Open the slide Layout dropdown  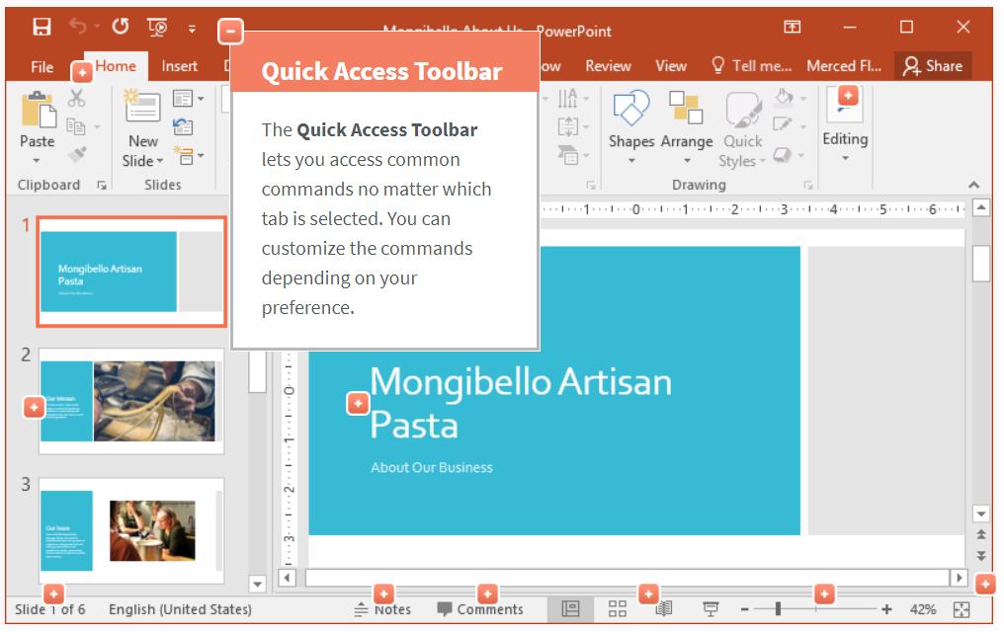point(188,99)
